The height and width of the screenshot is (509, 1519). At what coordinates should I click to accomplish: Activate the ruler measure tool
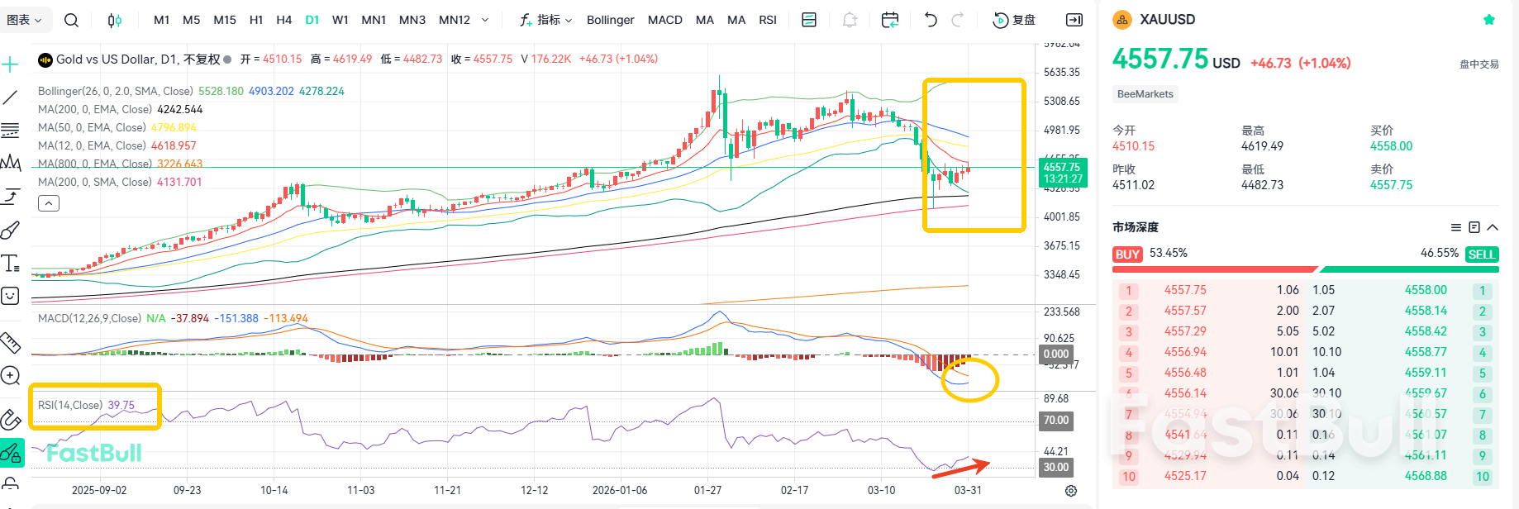point(11,341)
